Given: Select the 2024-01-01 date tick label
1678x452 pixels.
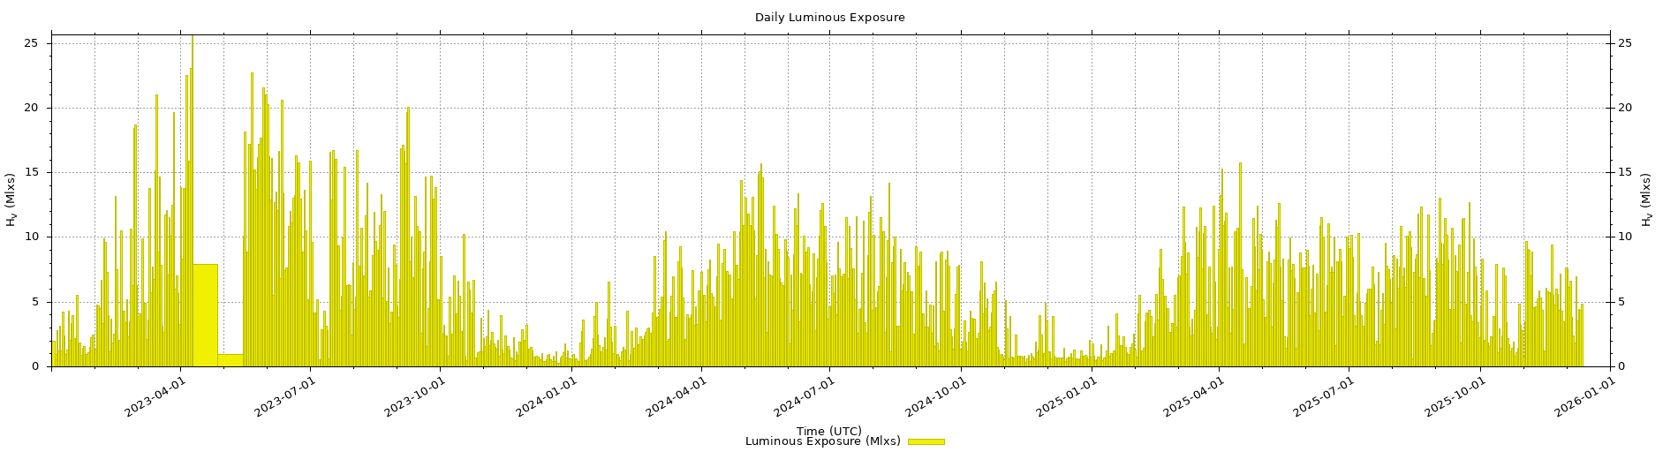Looking at the screenshot, I should click(x=547, y=397).
